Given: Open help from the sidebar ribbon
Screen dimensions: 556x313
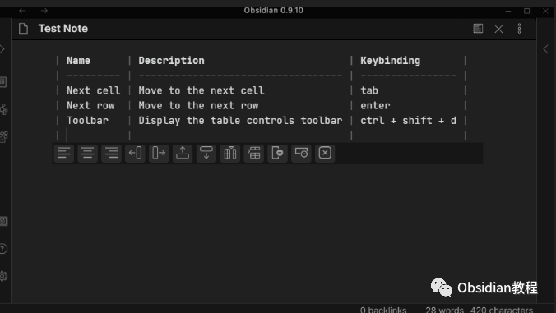Looking at the screenshot, I should (3, 249).
